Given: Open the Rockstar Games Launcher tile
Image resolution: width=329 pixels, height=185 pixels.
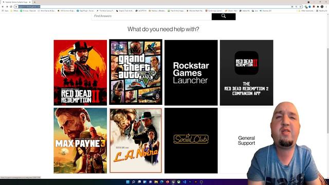Looking at the screenshot, I should coord(191,72).
